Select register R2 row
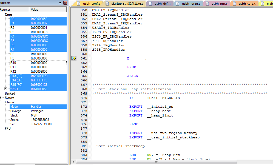Viewport: 273px width, 165px height. (38, 27)
